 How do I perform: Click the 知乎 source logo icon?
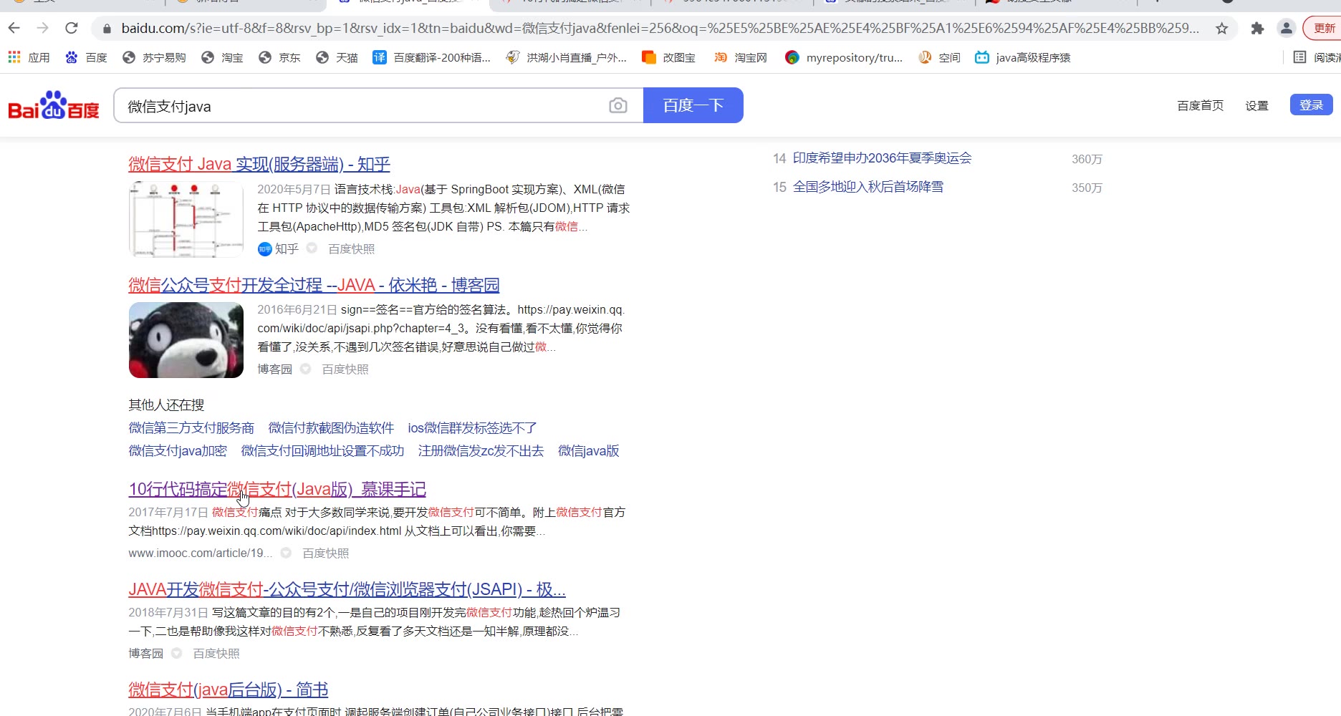point(264,249)
